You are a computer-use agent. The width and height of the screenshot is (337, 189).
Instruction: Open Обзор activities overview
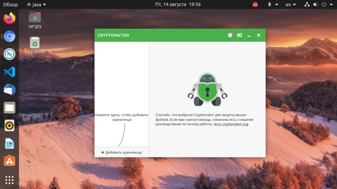10,5
